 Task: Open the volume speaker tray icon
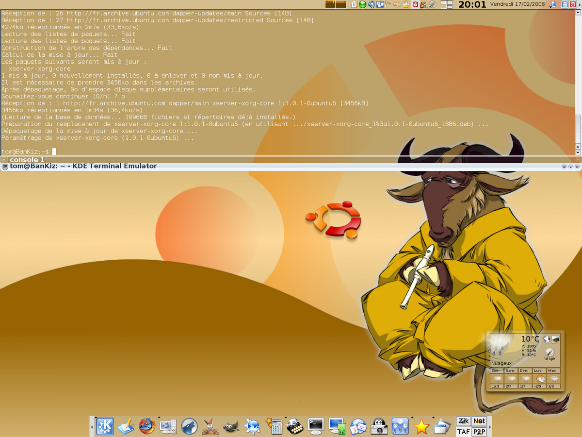(x=371, y=5)
